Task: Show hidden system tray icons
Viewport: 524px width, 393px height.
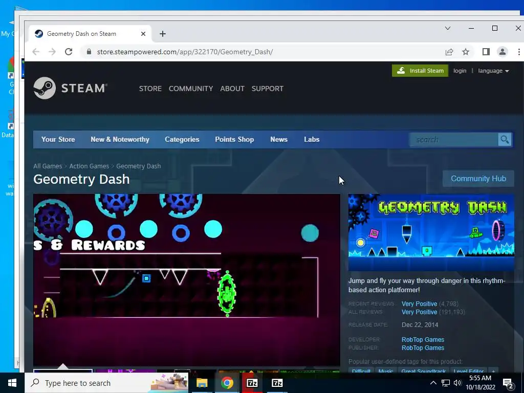Action: click(x=433, y=383)
